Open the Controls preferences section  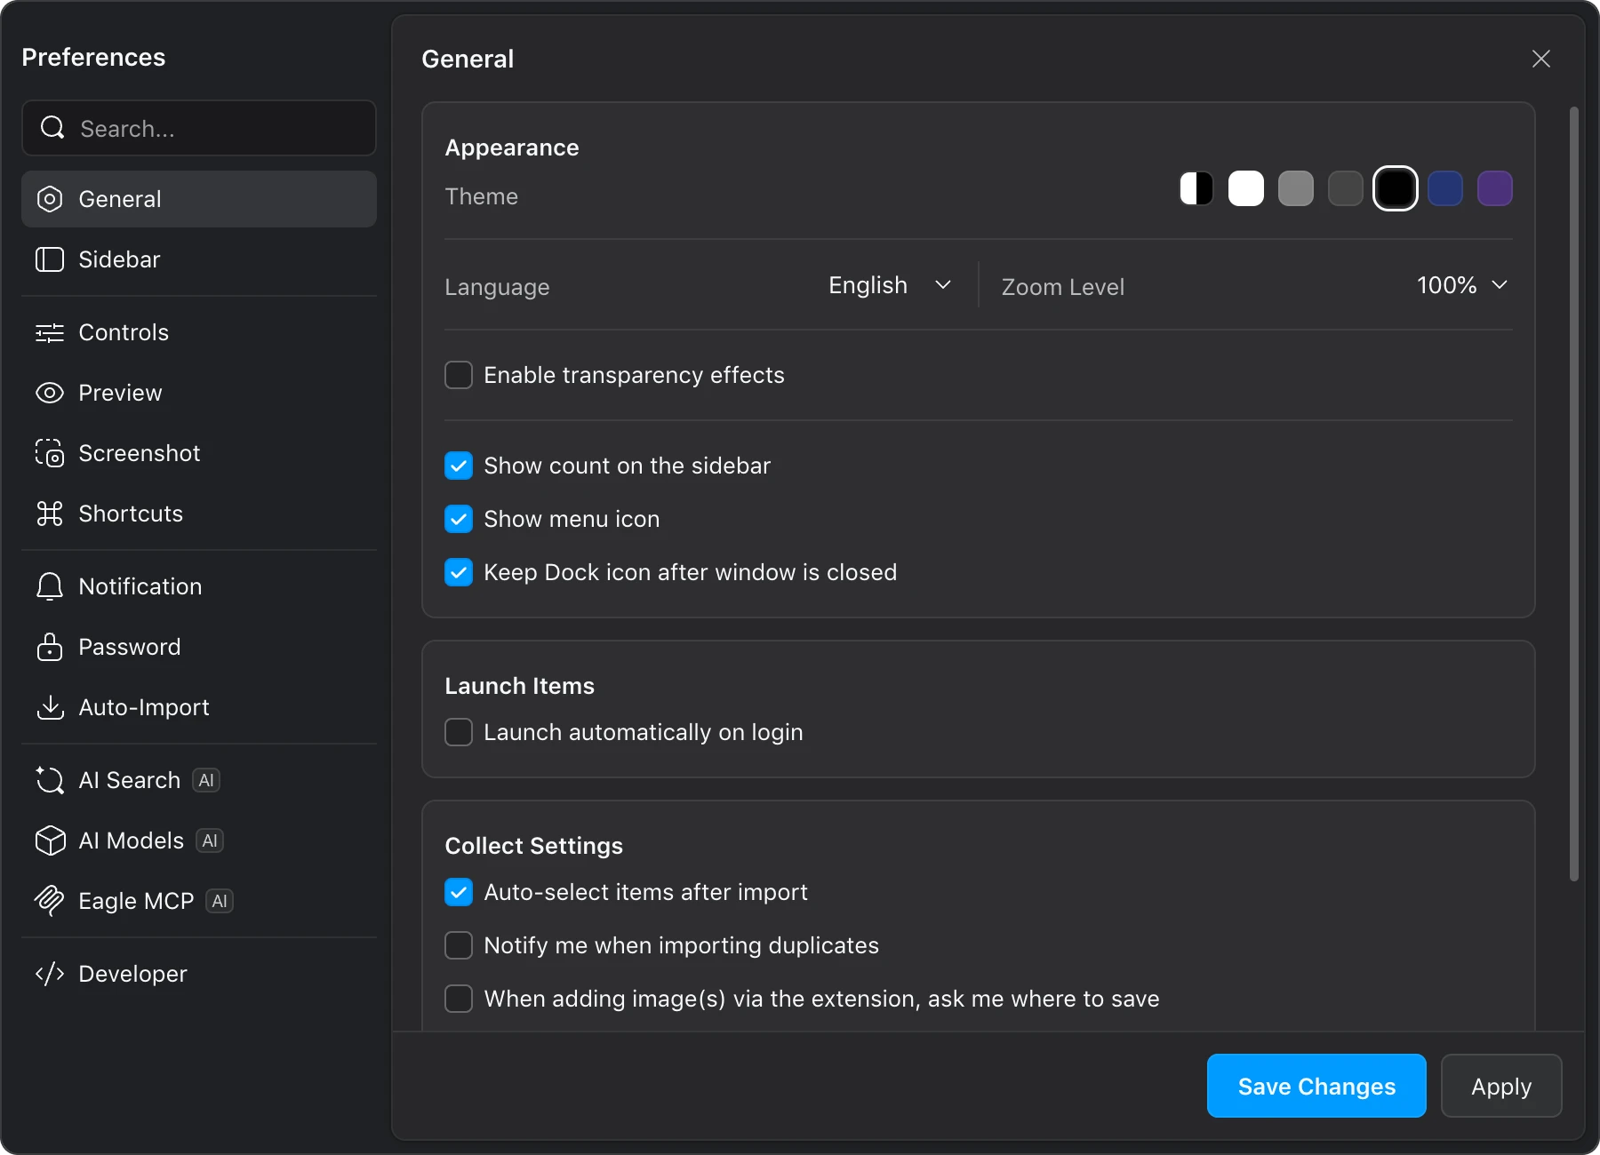[124, 332]
